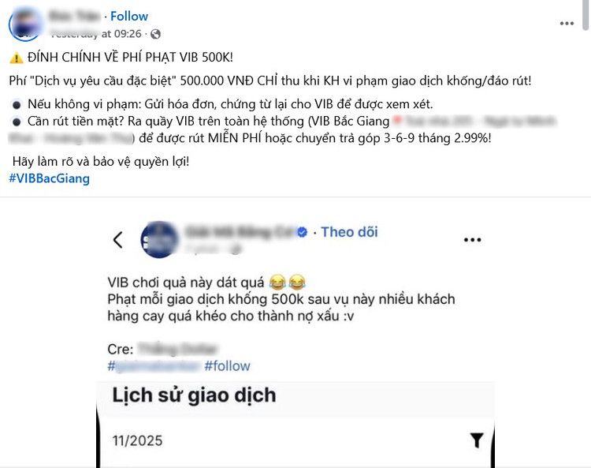This screenshot has width=591, height=468.
Task: Click the red location pin after VIB Bắc Giang
Action: (x=396, y=121)
